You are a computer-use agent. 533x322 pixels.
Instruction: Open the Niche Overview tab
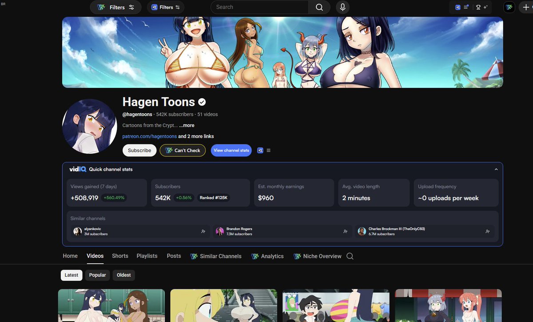317,256
